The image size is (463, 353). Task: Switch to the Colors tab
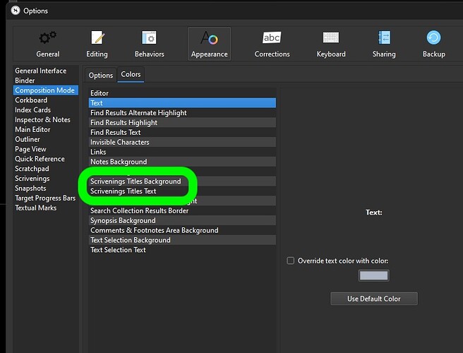(x=131, y=74)
